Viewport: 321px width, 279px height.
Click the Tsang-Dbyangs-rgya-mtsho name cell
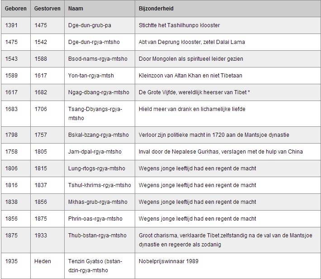pos(94,114)
